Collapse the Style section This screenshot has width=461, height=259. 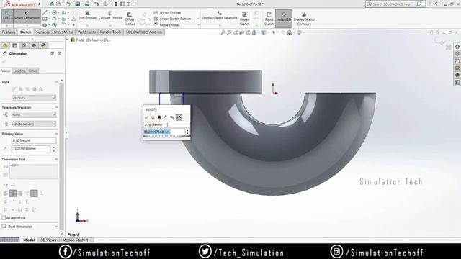click(56, 82)
